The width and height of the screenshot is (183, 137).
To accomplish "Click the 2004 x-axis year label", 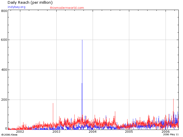I will click(x=93, y=132).
